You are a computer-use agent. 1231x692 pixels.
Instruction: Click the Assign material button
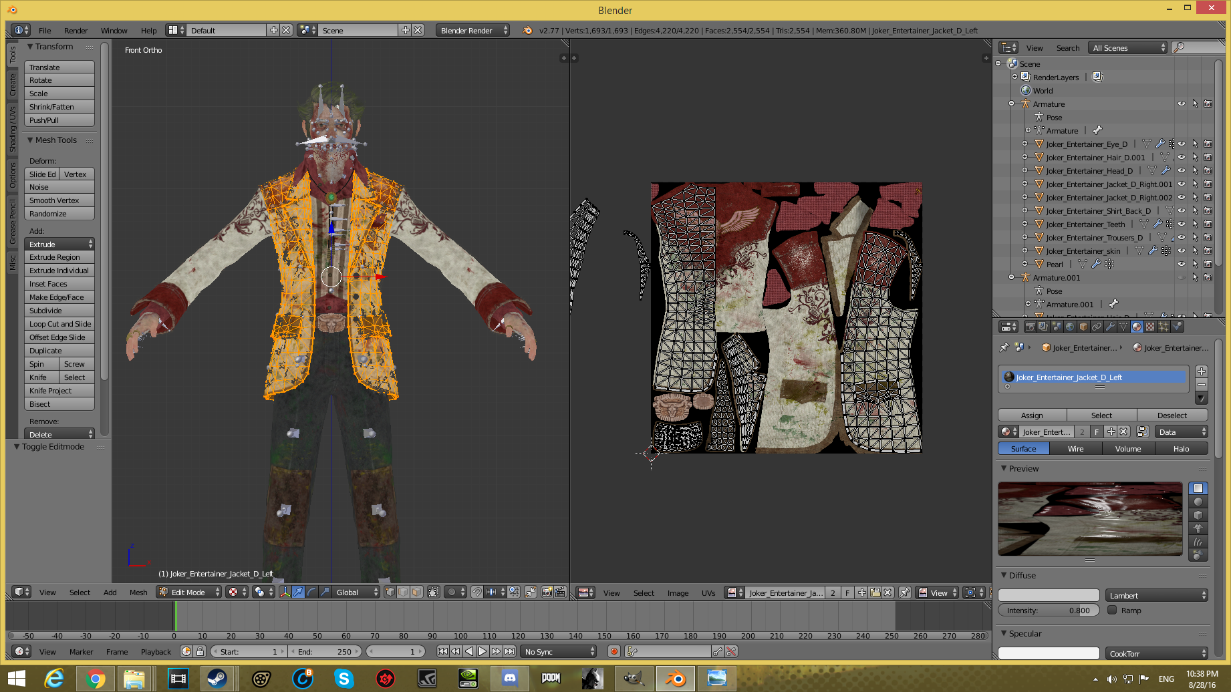click(1032, 415)
